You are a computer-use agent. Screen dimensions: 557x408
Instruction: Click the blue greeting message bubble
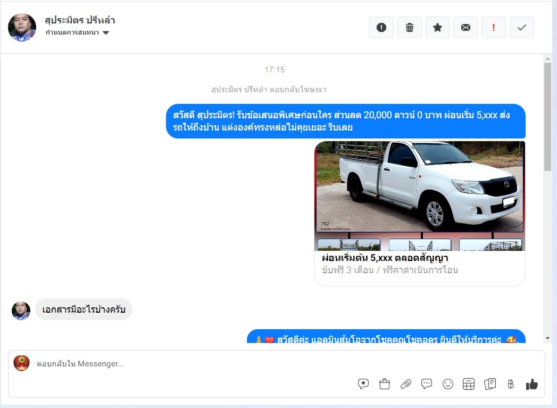(346, 121)
